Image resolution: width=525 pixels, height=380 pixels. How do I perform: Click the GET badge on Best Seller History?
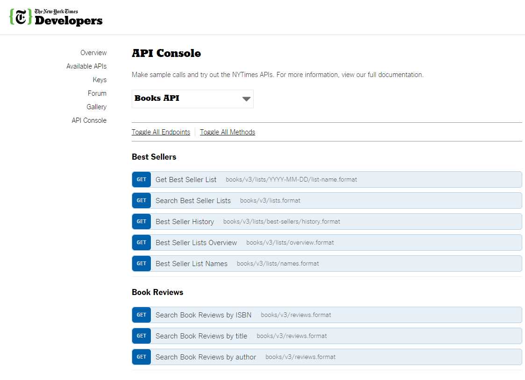pos(141,221)
